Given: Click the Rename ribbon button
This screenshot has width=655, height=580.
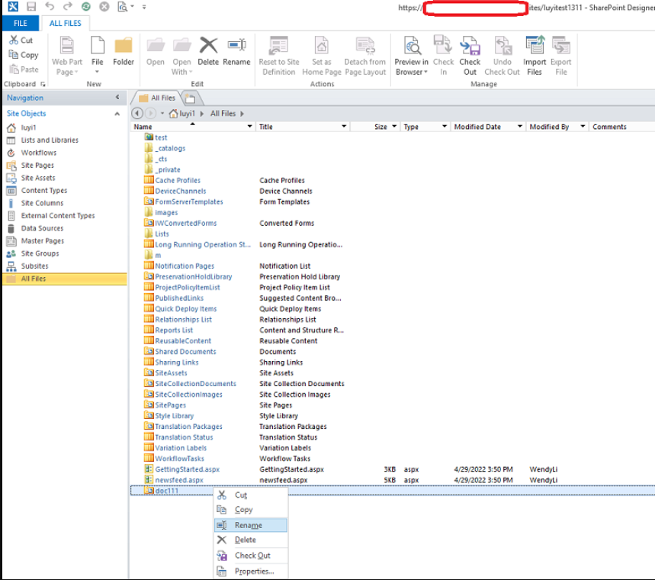Looking at the screenshot, I should [x=236, y=51].
